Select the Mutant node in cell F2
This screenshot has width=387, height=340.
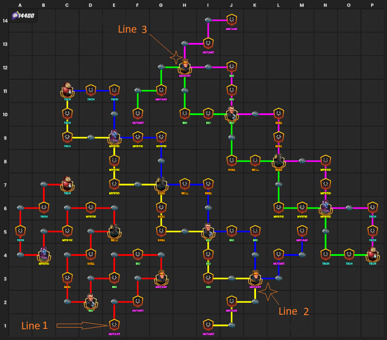[x=138, y=301]
